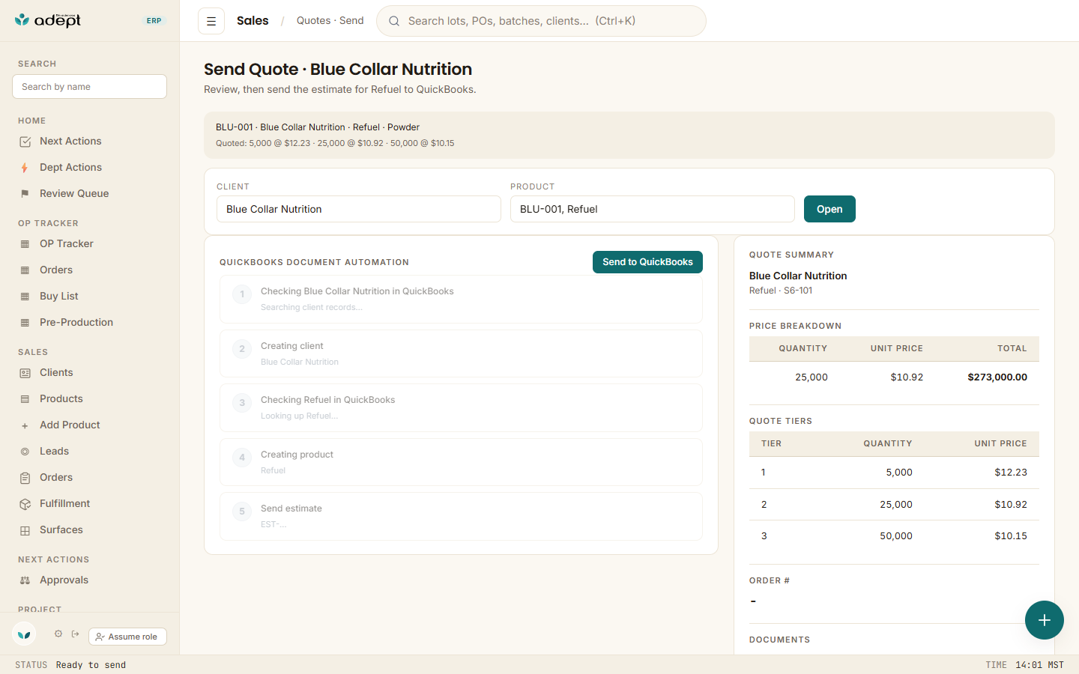The image size is (1079, 674).
Task: Go to Sales in the breadcrumb
Action: 253,21
